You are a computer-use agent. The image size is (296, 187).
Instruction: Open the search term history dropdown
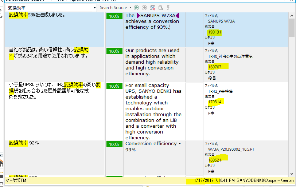pyautogui.click(x=94, y=8)
